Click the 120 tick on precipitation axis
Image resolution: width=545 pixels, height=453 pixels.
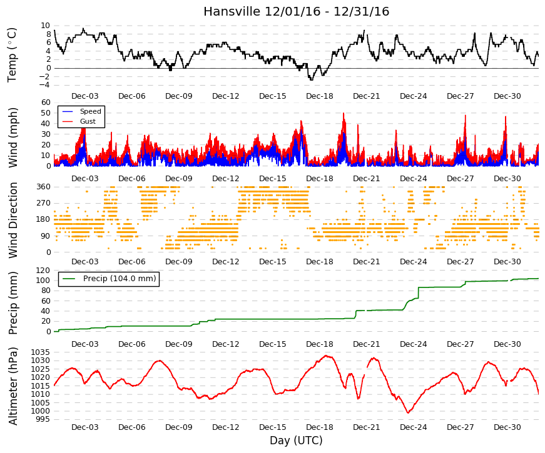coord(43,271)
